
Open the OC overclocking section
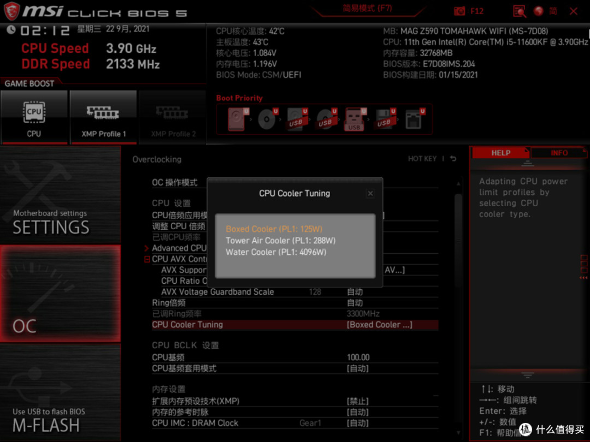[x=60, y=294]
